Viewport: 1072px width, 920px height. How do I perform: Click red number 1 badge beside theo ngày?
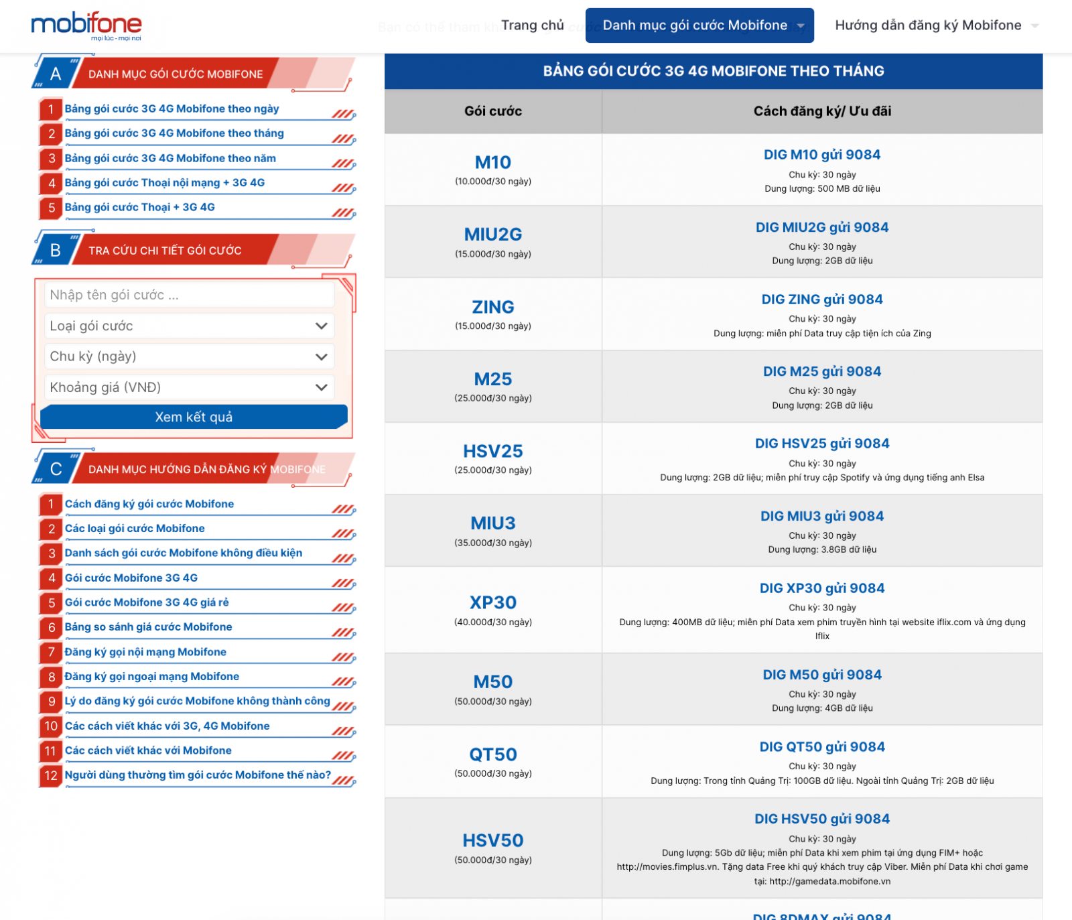[x=51, y=109]
